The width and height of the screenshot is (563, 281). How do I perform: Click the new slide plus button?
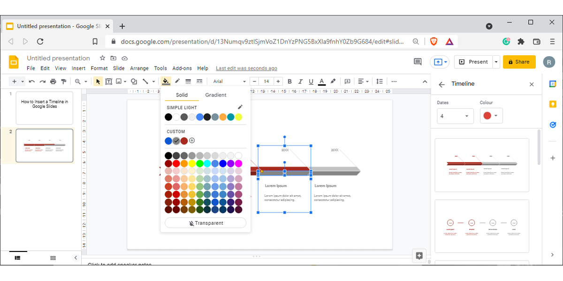pos(15,81)
